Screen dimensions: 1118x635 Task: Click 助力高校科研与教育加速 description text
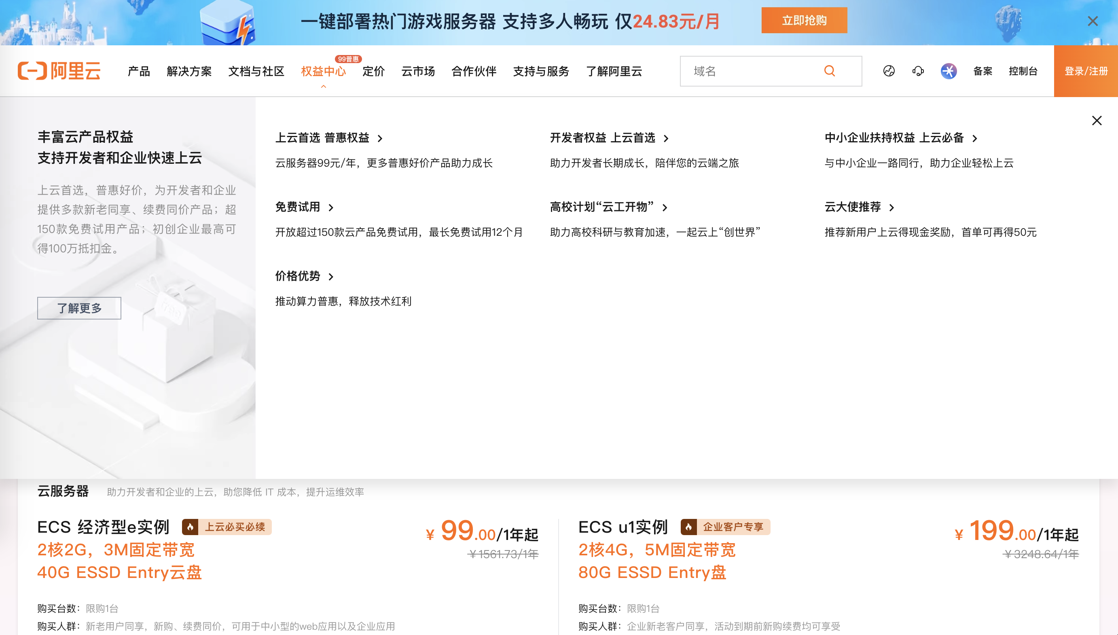(655, 232)
